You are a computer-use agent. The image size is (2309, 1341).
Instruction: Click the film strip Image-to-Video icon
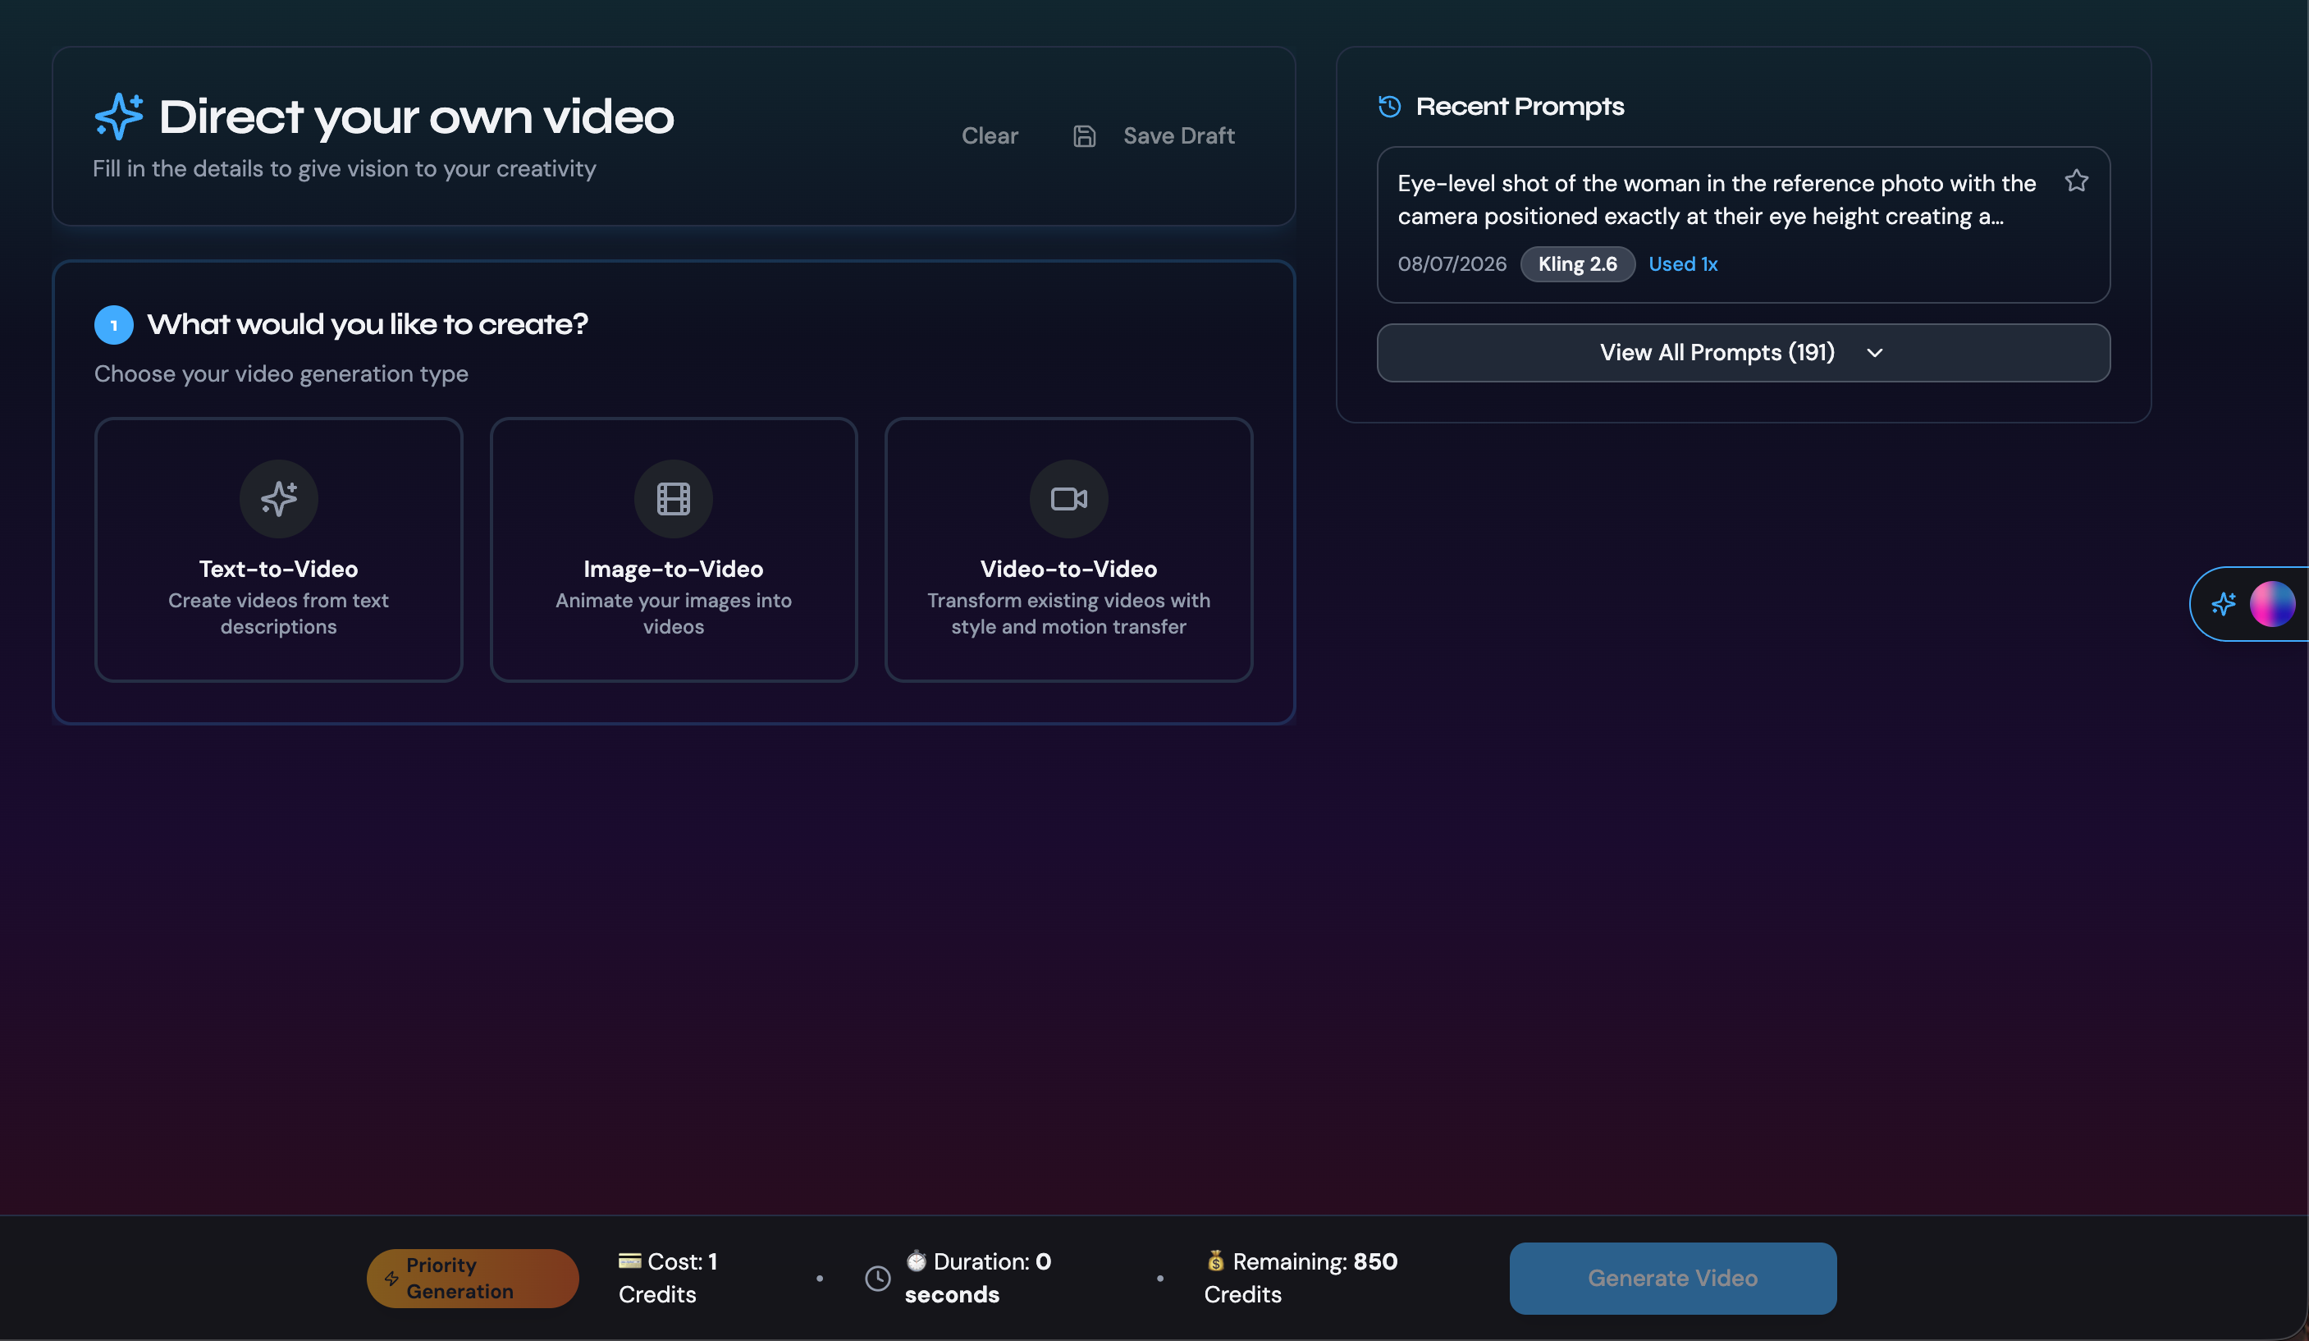coord(674,499)
